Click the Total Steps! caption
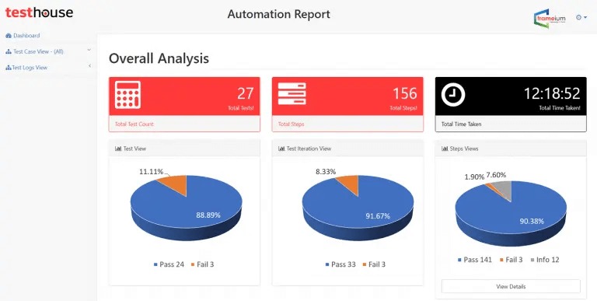Screen dimensions: 597x301 pyautogui.click(x=403, y=108)
